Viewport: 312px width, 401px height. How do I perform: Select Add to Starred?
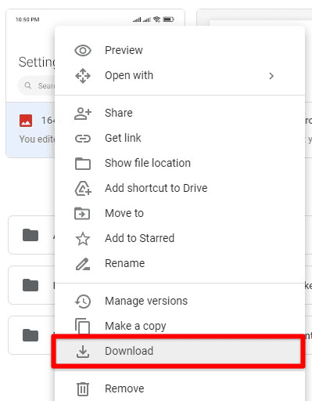coord(180,238)
